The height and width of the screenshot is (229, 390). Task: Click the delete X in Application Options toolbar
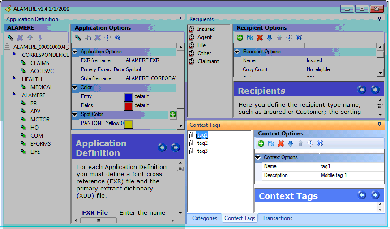coord(98,38)
